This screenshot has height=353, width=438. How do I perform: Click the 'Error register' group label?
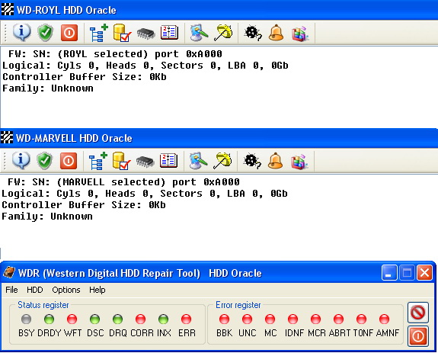pyautogui.click(x=238, y=305)
